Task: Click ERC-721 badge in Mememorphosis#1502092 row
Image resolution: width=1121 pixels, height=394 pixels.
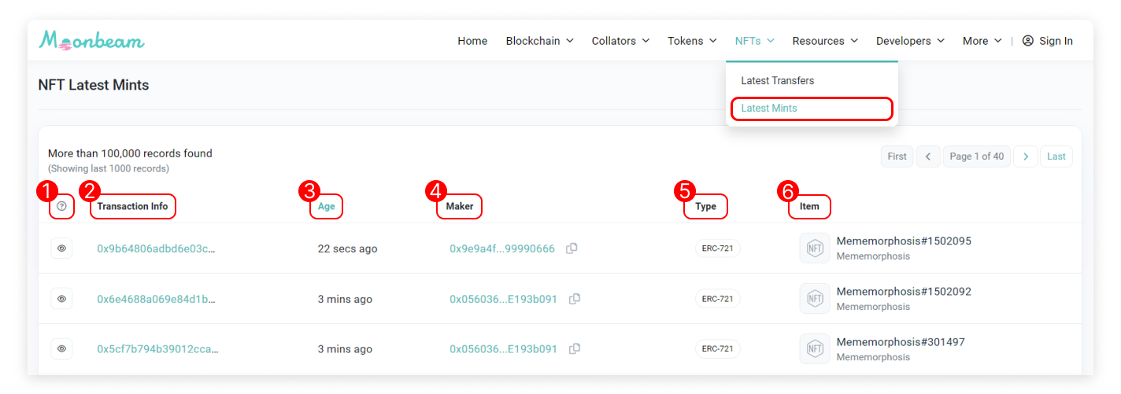Action: 718,299
